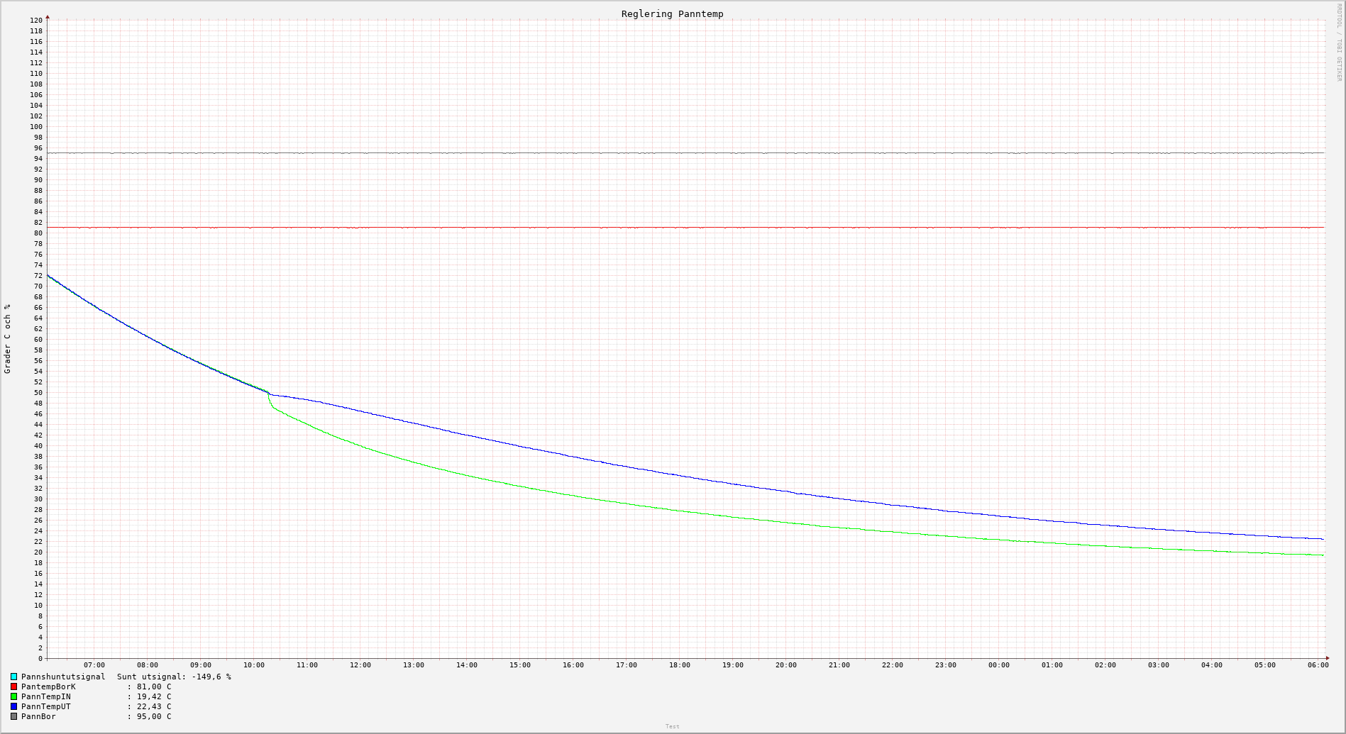Click the gray PannBor legend swatch
The width and height of the screenshot is (1346, 734).
[13, 716]
